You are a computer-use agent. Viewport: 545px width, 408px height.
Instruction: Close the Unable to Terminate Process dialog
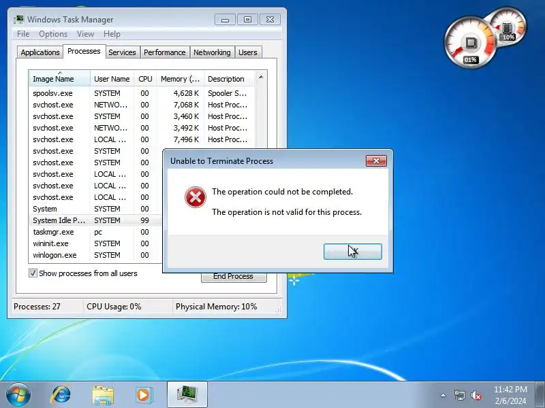[x=376, y=160]
